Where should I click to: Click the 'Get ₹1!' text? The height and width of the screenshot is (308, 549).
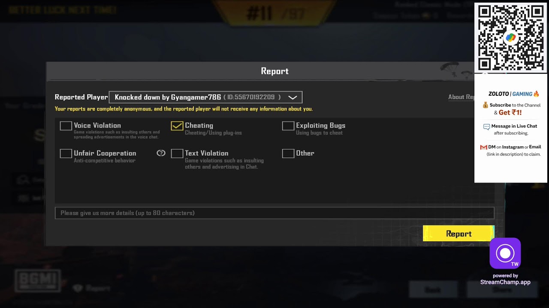pyautogui.click(x=510, y=113)
